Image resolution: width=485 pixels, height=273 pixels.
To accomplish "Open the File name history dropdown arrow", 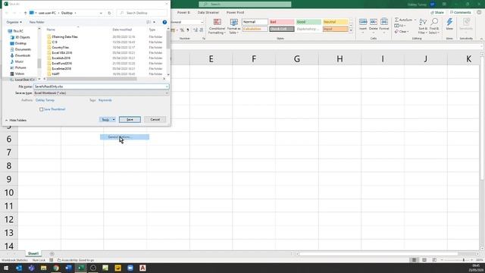I will [167, 86].
